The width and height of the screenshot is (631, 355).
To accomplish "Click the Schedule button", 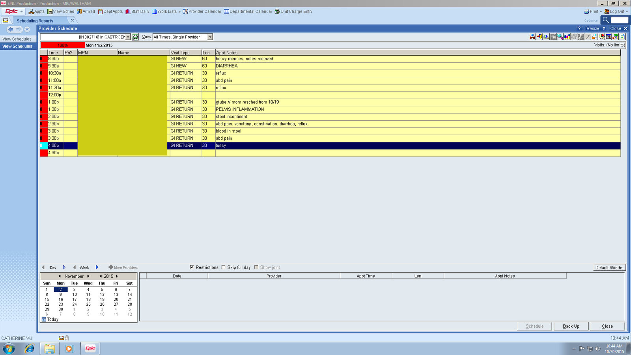I will click(x=534, y=326).
